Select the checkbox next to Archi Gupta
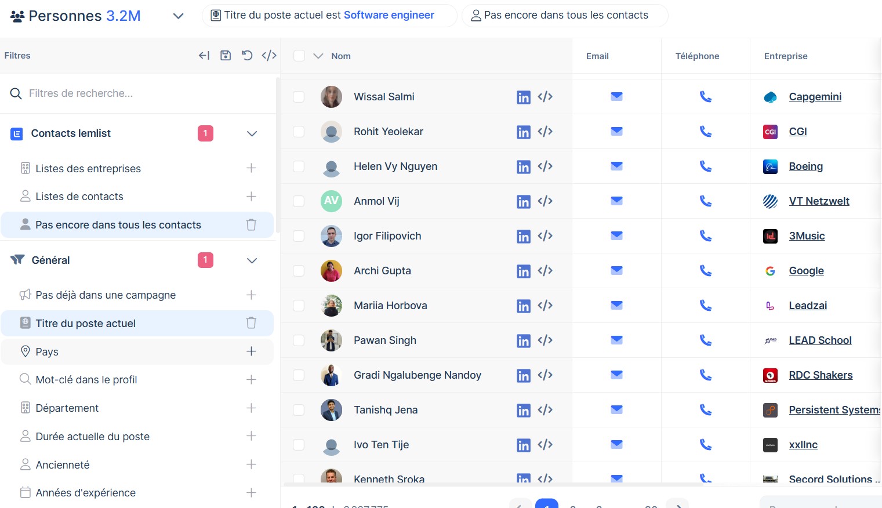The height and width of the screenshot is (508, 882). pos(299,271)
